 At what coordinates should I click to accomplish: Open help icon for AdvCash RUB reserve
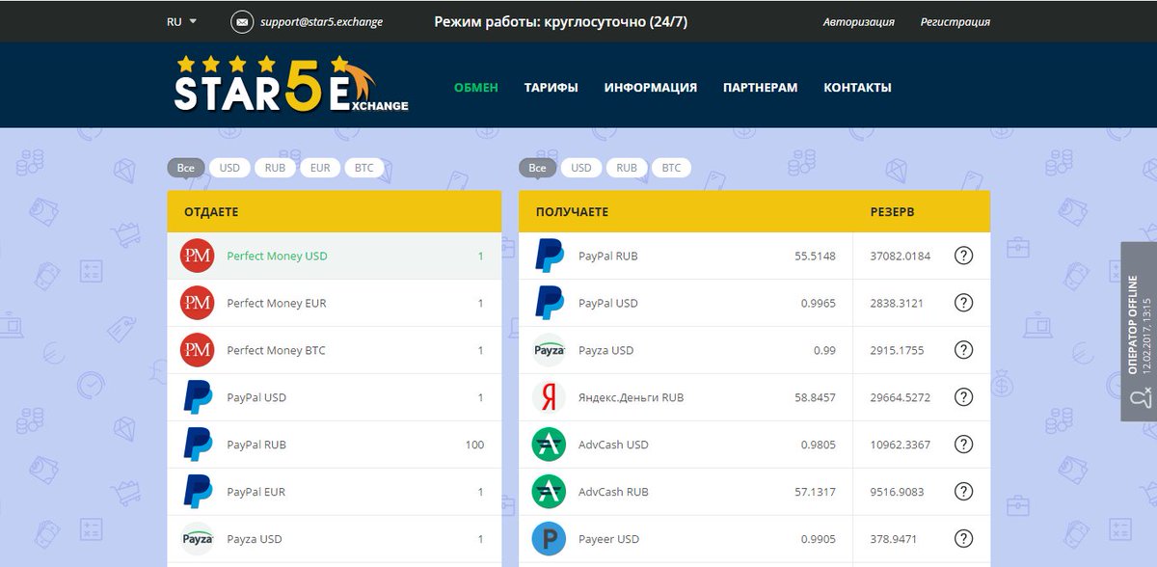tap(963, 492)
